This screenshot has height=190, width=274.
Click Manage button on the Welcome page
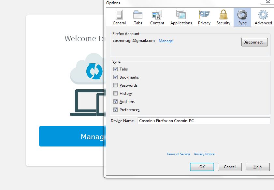pos(72,136)
